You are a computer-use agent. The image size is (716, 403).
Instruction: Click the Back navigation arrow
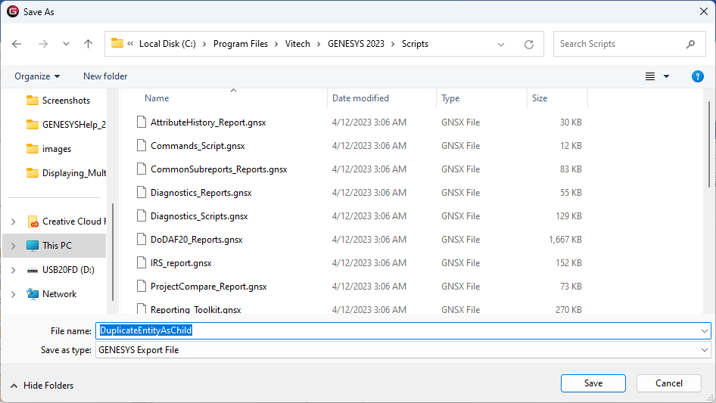click(x=17, y=44)
